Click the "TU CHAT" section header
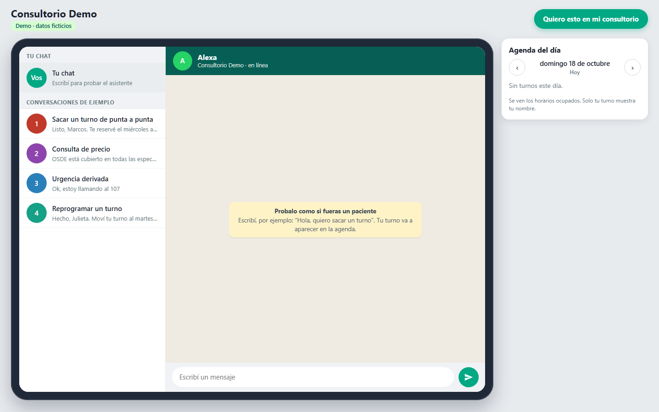The image size is (659, 412). 39,56
